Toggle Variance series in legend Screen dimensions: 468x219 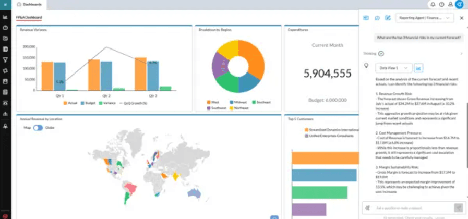point(107,103)
